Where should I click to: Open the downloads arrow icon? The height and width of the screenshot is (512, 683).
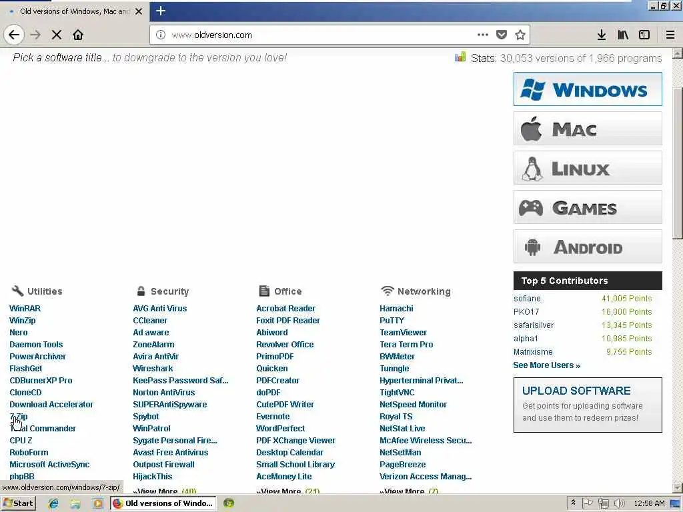pos(602,35)
